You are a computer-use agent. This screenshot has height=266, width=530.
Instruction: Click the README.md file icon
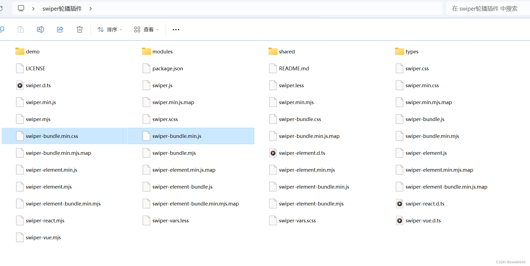273,68
